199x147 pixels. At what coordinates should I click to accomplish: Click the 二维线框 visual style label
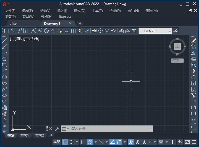[x=32, y=39]
